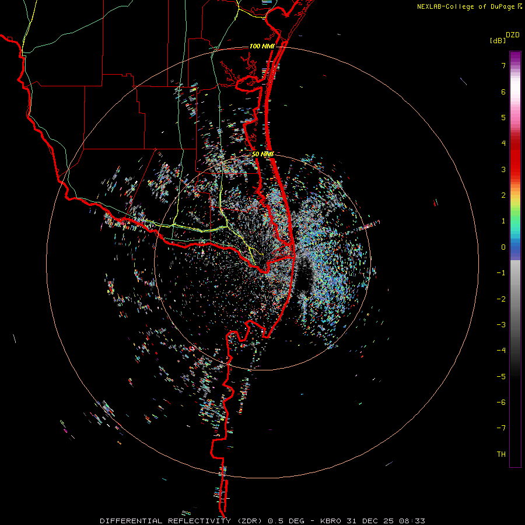This screenshot has height=525, width=525.
Task: Click the -4 tick label on the scale
Action: click(501, 351)
